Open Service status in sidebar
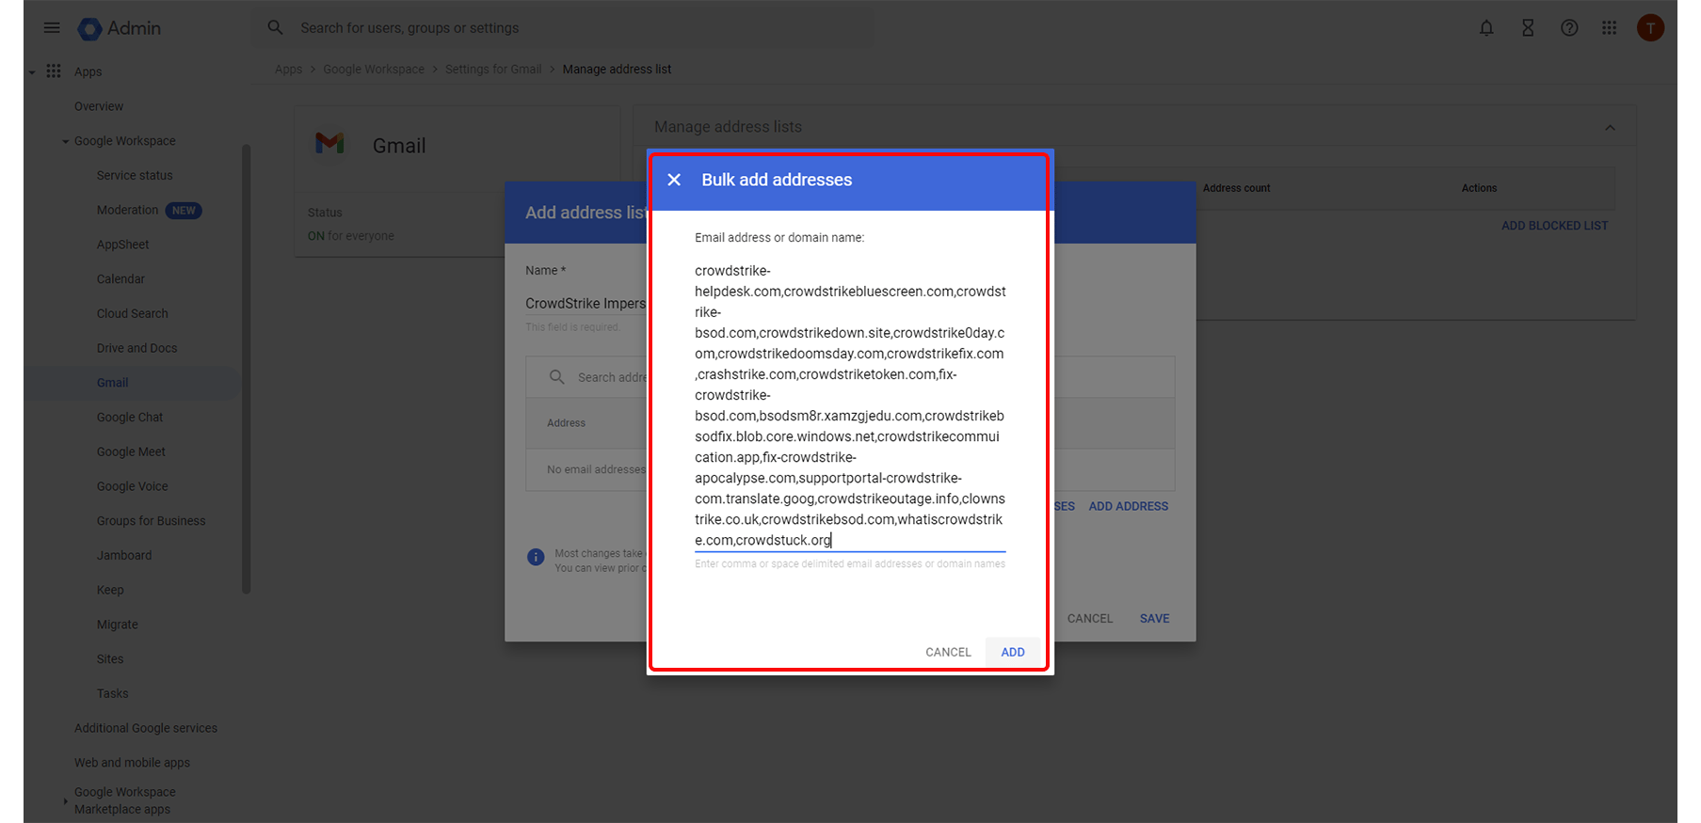Screen dimensions: 1701x823 point(135,176)
